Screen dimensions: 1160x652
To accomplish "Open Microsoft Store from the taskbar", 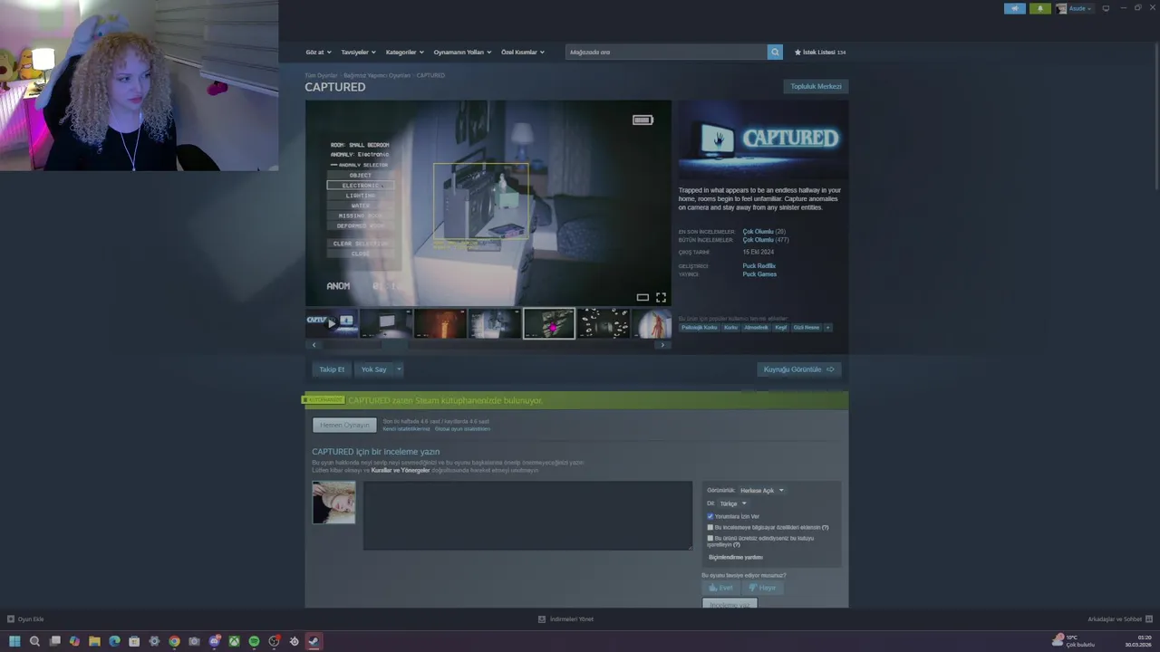I will 134,641.
